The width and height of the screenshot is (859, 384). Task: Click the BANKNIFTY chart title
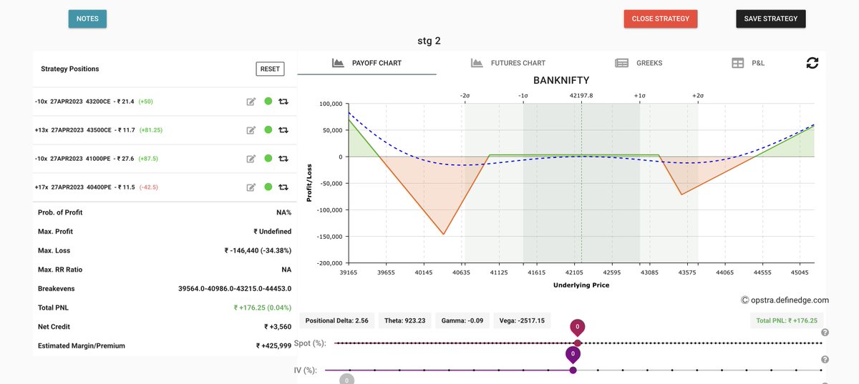click(x=561, y=80)
